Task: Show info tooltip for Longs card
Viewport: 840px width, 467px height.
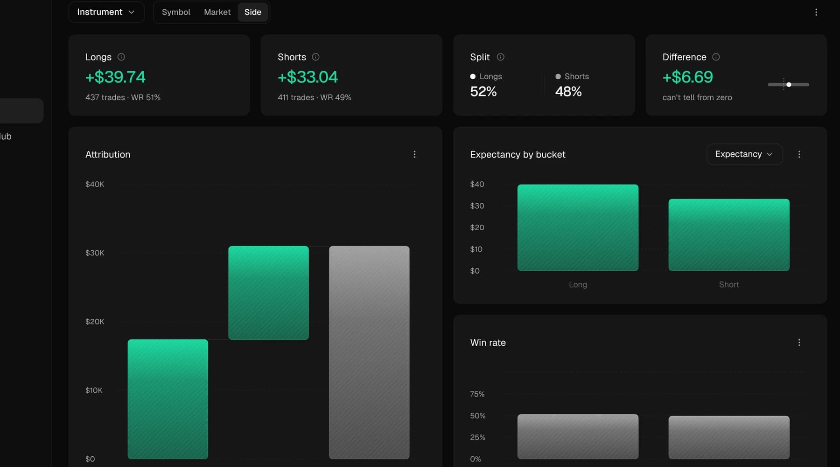Action: [x=121, y=57]
